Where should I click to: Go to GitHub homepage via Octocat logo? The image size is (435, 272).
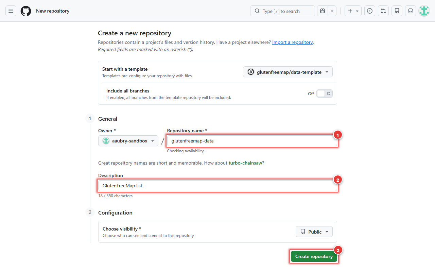click(26, 11)
